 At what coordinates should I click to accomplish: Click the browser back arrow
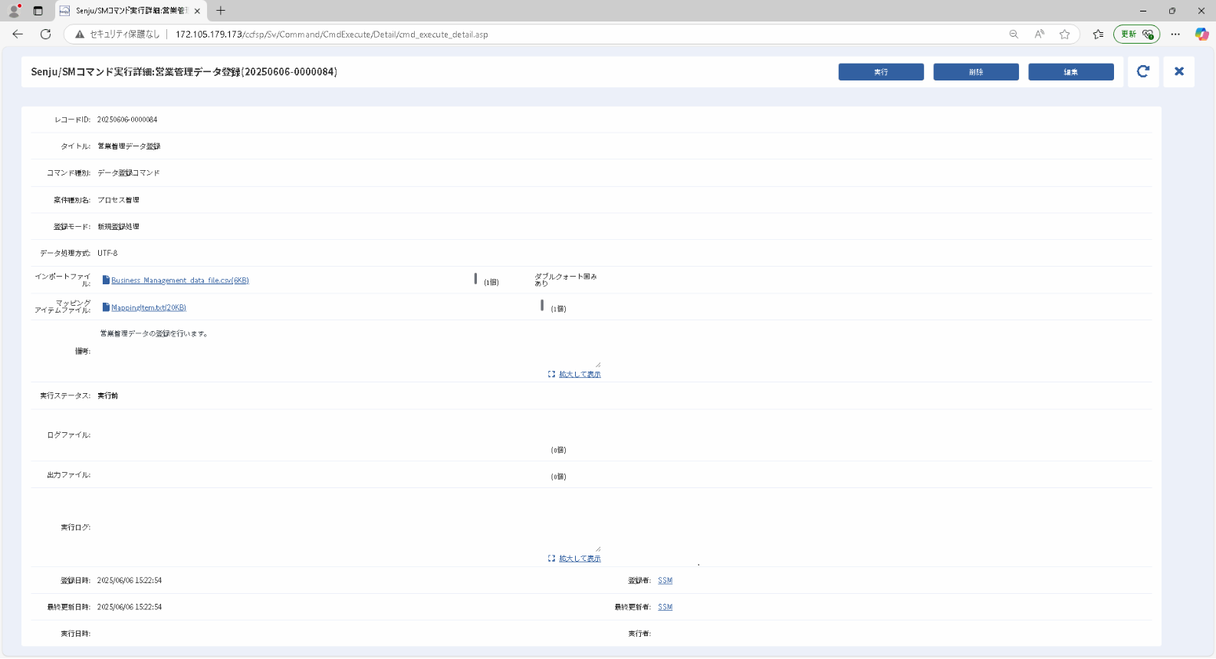pos(18,34)
